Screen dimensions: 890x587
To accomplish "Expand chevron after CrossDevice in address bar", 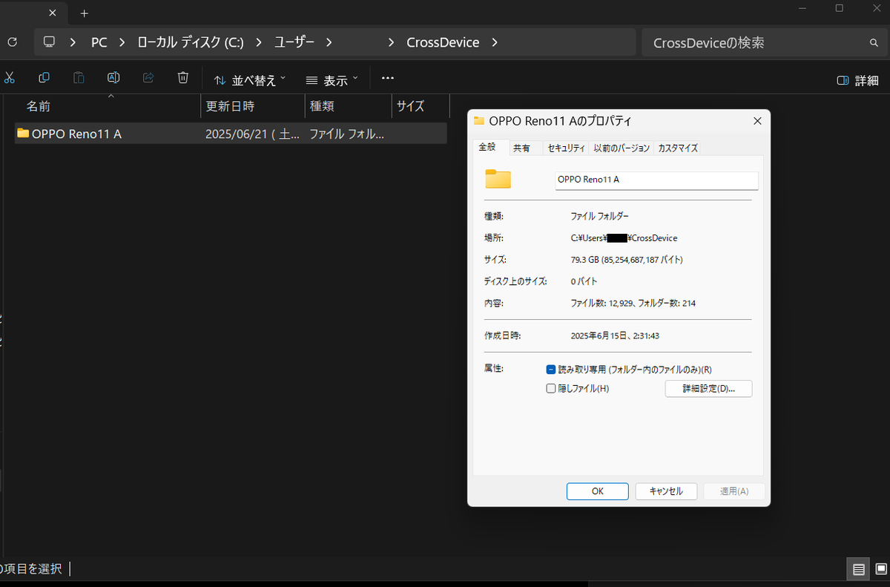I will pyautogui.click(x=495, y=42).
